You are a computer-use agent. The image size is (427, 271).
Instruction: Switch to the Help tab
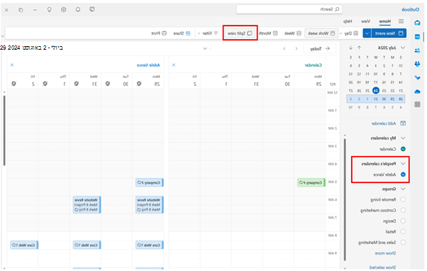348,21
